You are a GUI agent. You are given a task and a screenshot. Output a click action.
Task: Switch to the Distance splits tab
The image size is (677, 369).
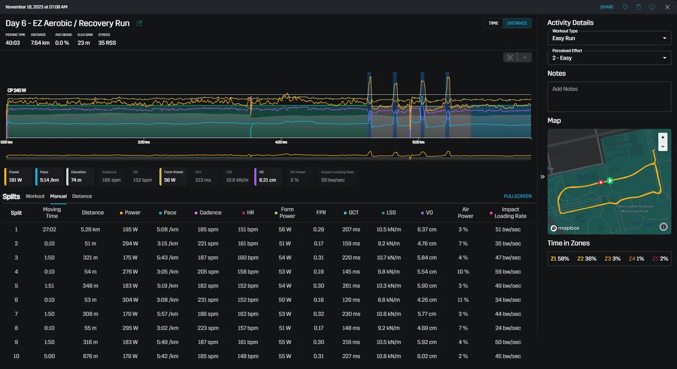point(82,196)
